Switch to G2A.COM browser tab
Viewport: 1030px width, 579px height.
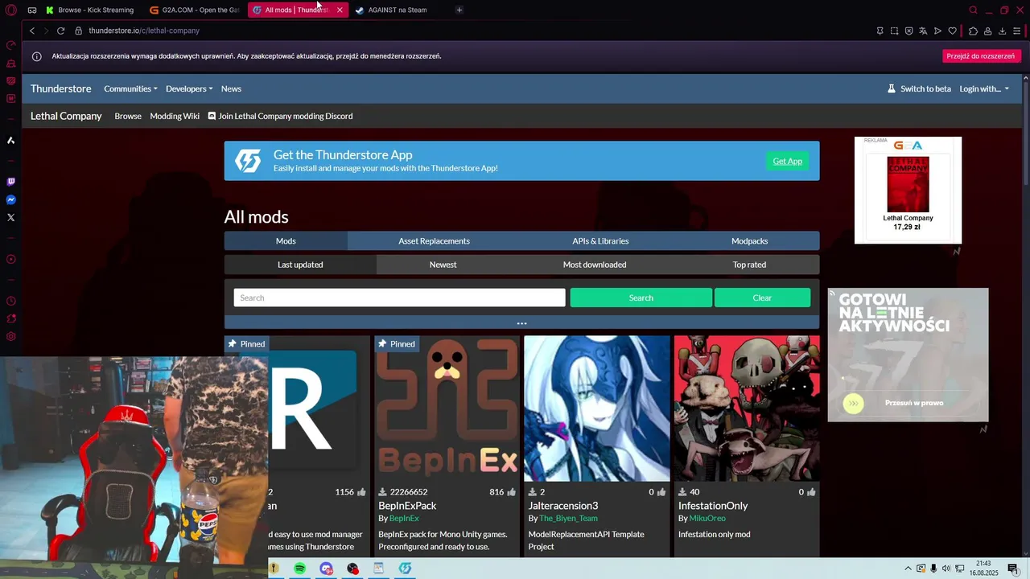pyautogui.click(x=196, y=10)
